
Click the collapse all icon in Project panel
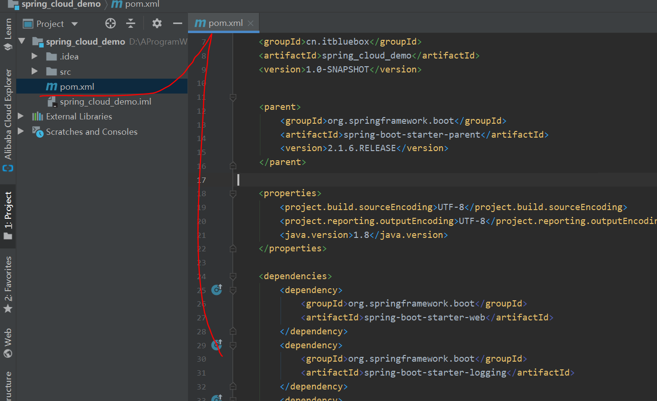point(131,24)
